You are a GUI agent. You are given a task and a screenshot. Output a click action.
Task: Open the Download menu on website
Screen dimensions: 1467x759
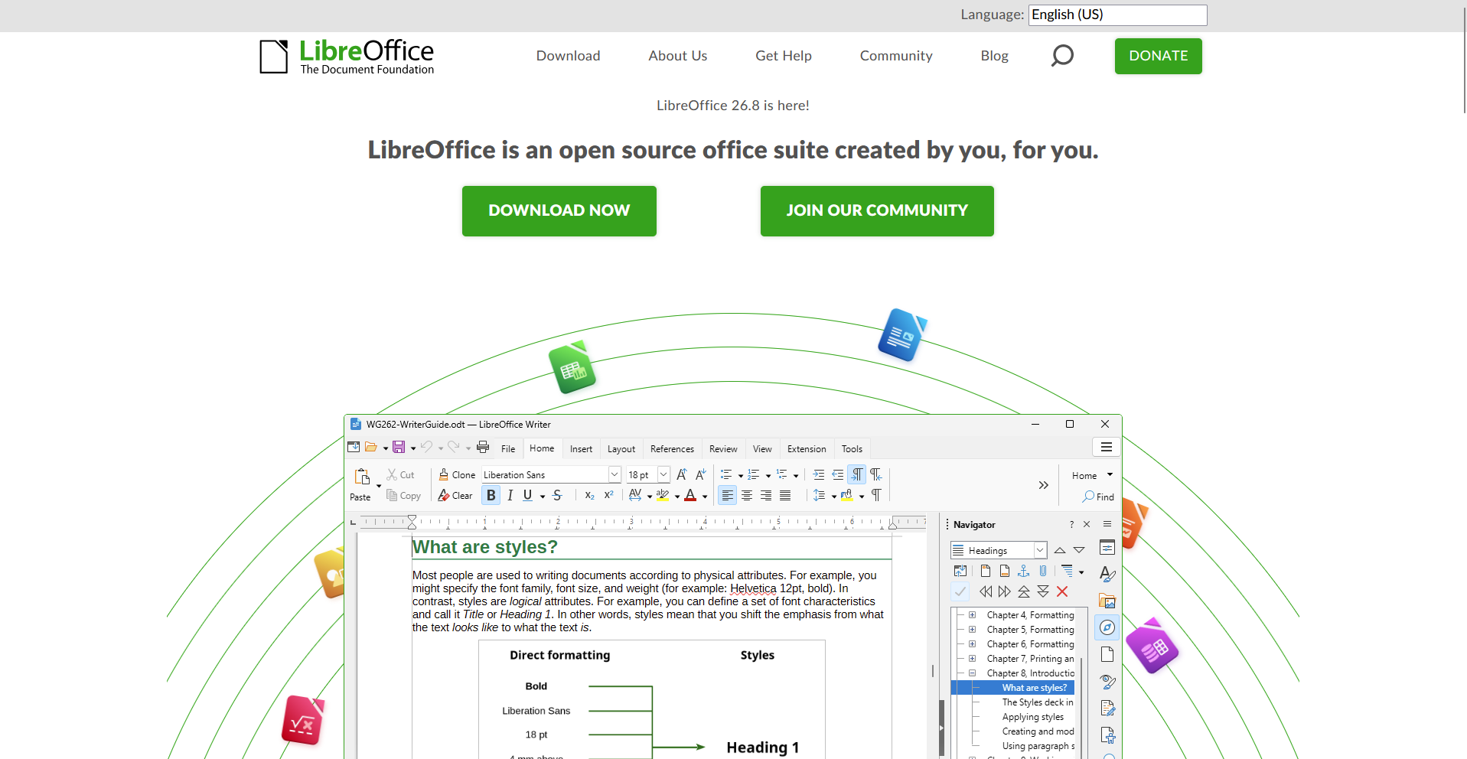coord(568,56)
